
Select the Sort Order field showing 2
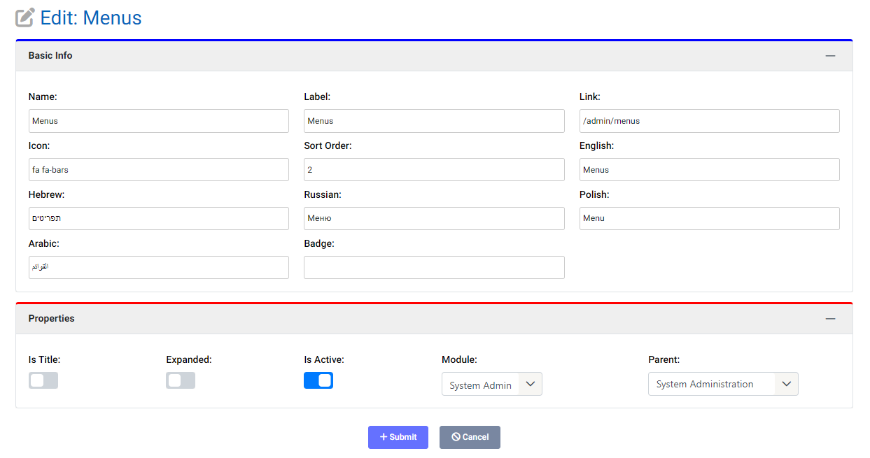[434, 169]
